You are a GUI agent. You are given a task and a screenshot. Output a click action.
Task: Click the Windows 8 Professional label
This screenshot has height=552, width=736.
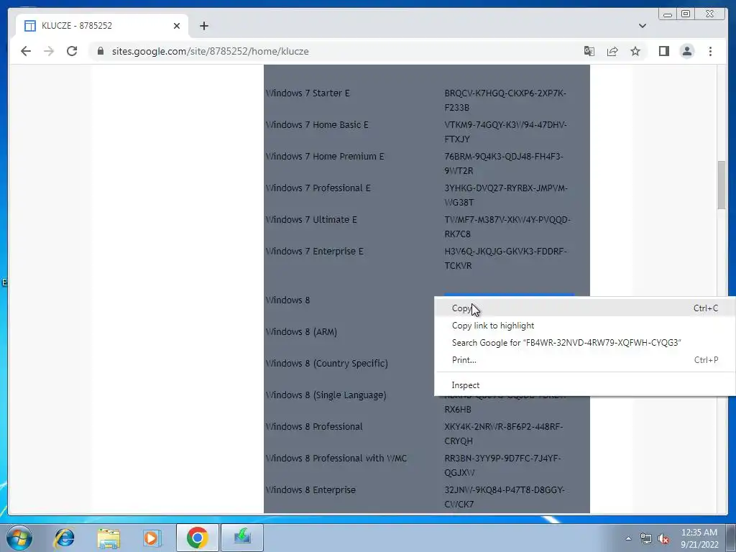[314, 426]
